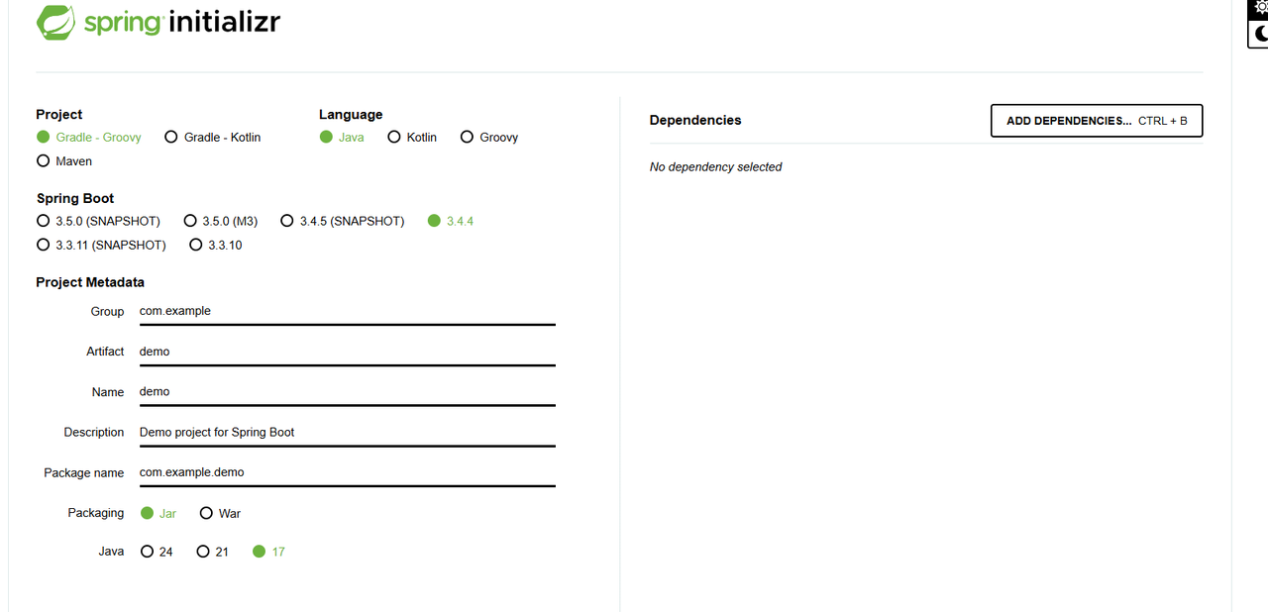Click the Package name input field
This screenshot has height=612, width=1268.
pos(347,472)
